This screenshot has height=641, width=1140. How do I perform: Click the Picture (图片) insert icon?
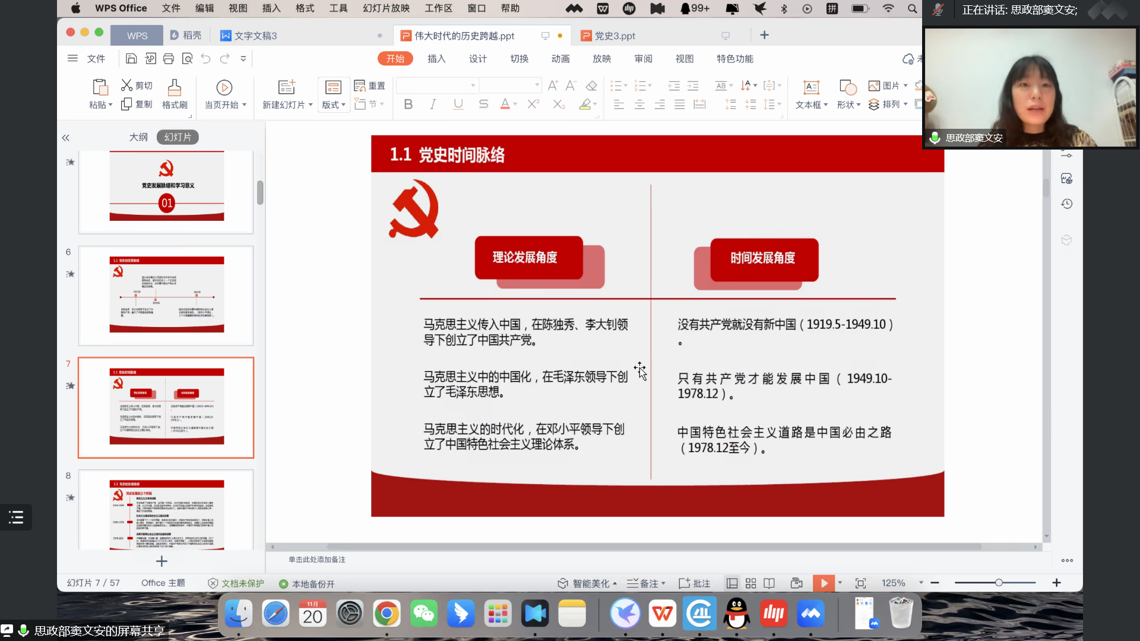point(888,85)
